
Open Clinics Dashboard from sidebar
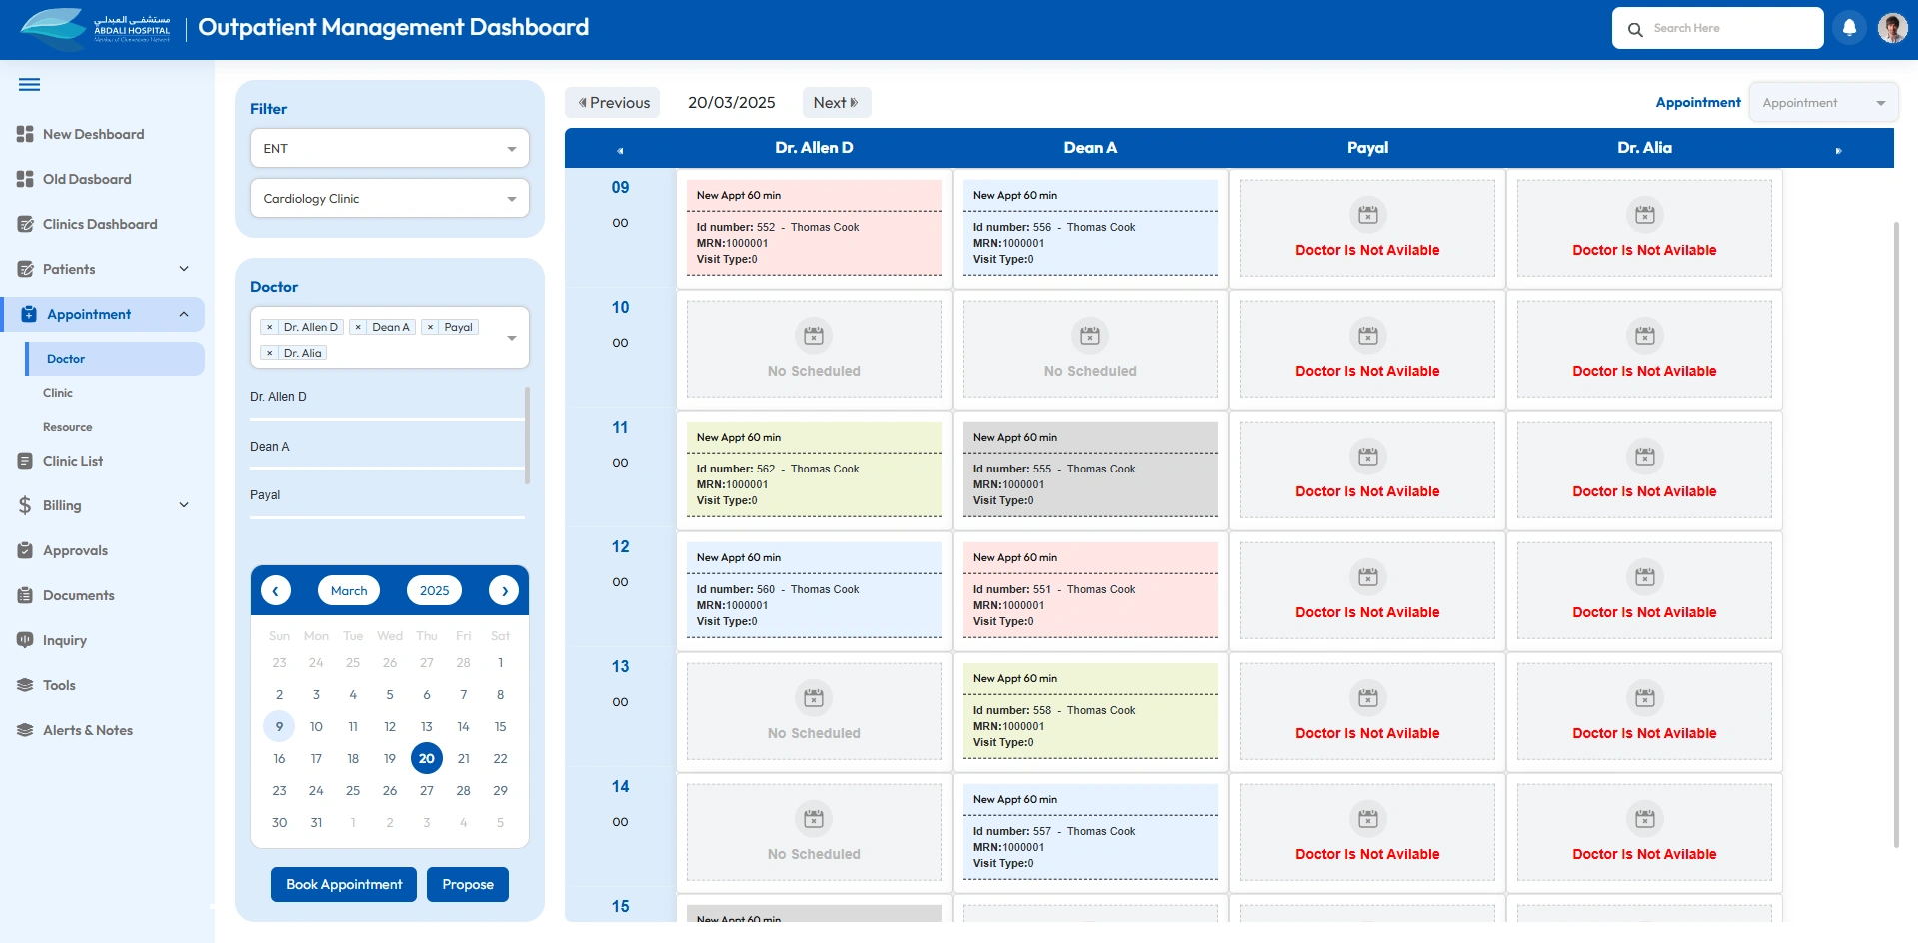[100, 224]
